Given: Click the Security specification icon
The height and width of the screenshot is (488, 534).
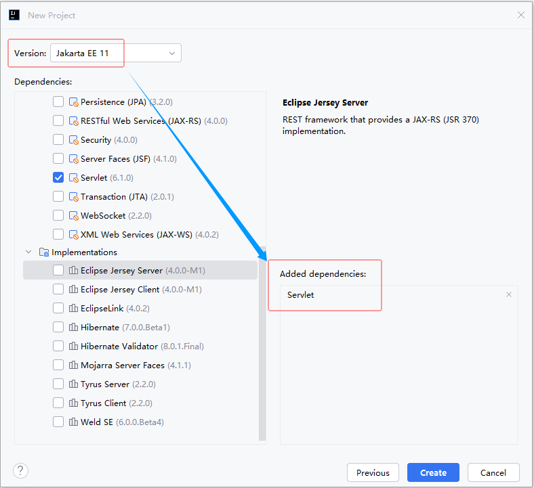Looking at the screenshot, I should point(74,140).
